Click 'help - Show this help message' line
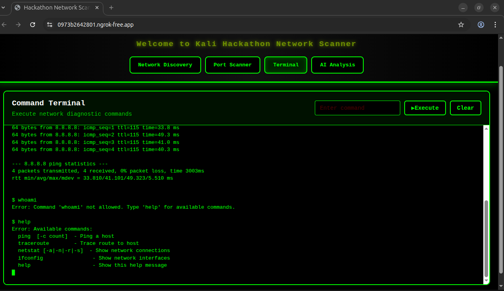Screen dimensions: 504x291 point(92,265)
